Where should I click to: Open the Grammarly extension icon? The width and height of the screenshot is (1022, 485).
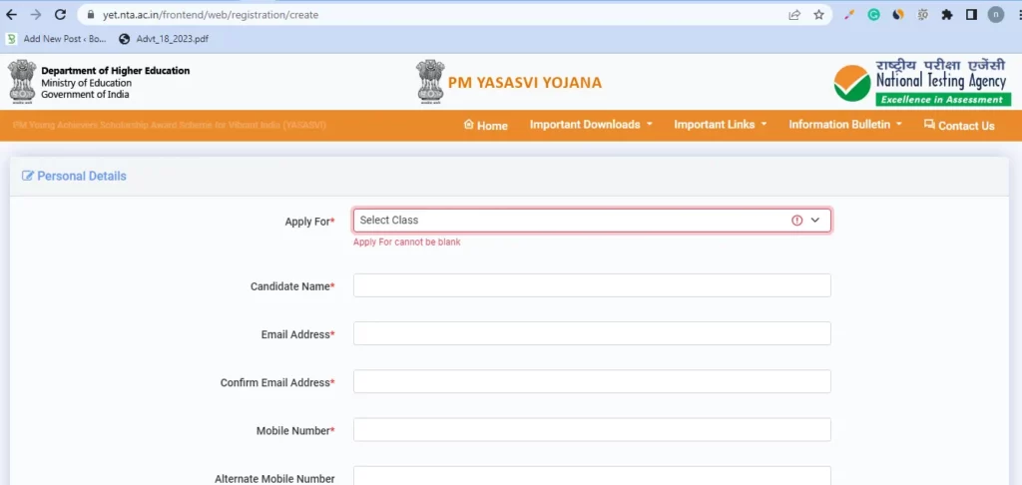[873, 14]
